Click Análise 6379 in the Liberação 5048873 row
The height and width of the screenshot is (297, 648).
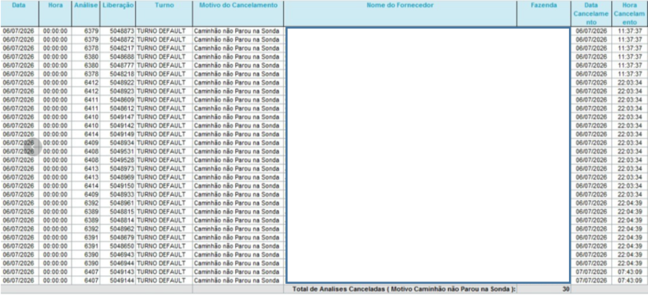(x=86, y=31)
